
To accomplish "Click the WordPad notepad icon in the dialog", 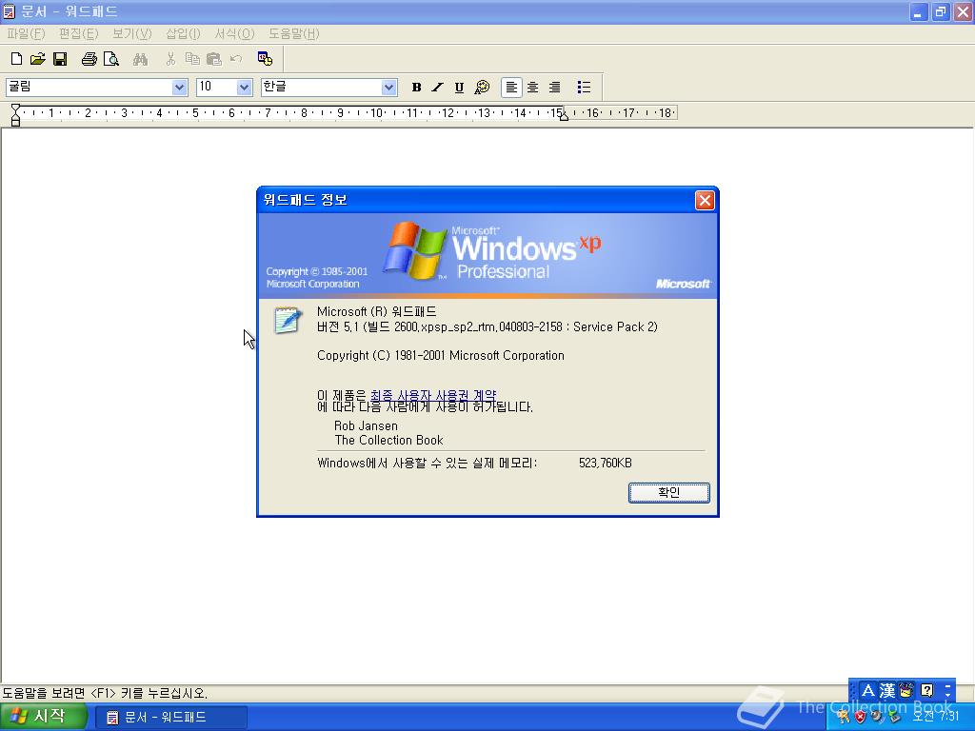I will [x=288, y=320].
